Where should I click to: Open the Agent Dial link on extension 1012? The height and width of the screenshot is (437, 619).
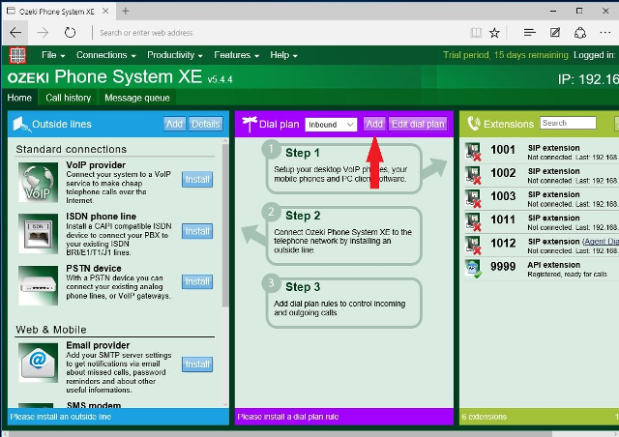point(602,242)
